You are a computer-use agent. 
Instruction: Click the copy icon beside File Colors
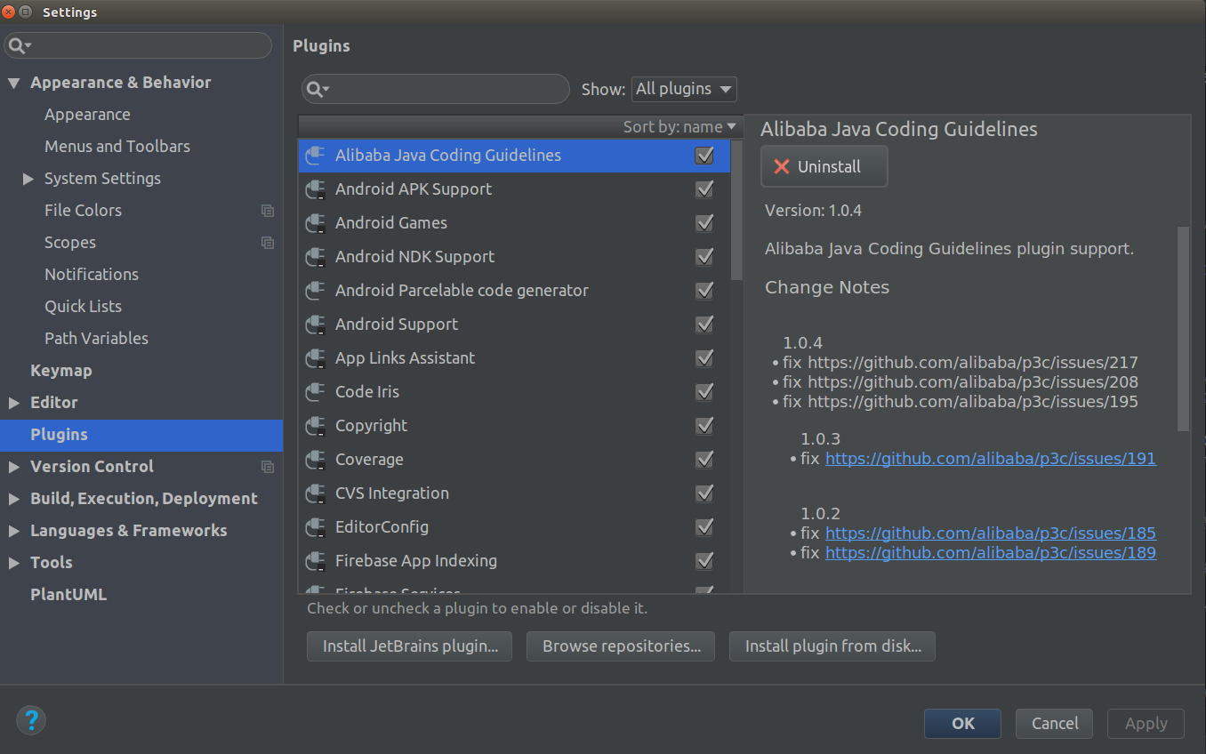pos(267,211)
